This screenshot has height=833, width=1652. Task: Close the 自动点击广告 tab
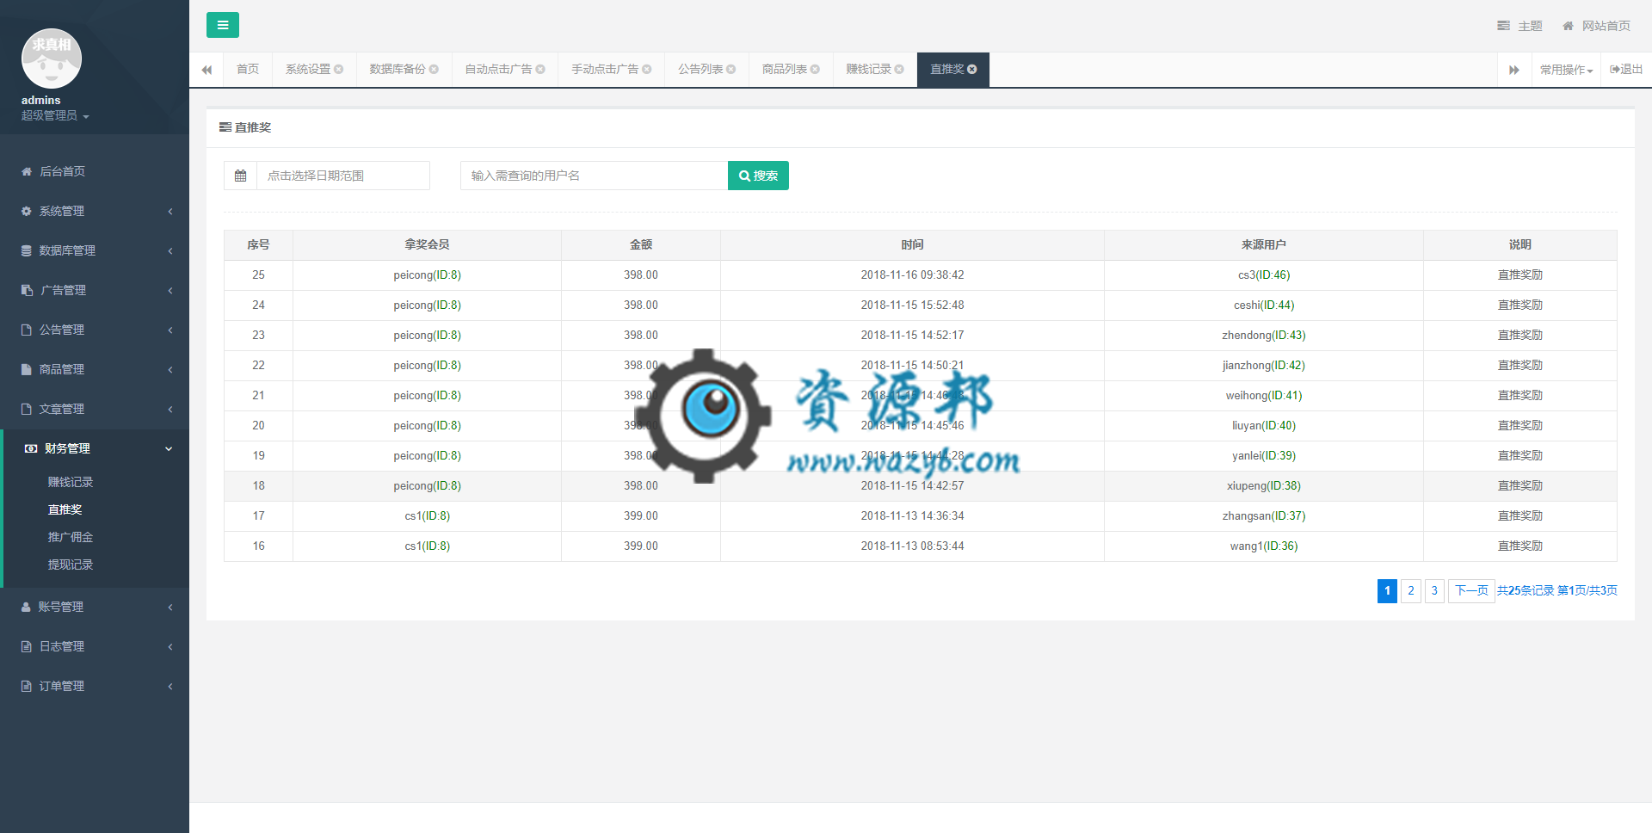[540, 69]
